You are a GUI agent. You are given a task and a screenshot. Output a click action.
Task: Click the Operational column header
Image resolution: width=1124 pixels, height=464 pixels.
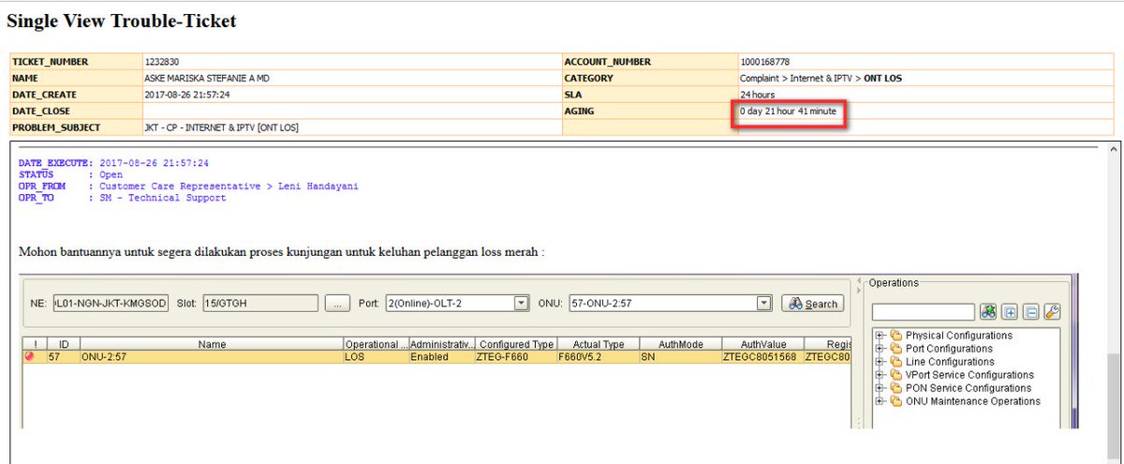pyautogui.click(x=376, y=344)
